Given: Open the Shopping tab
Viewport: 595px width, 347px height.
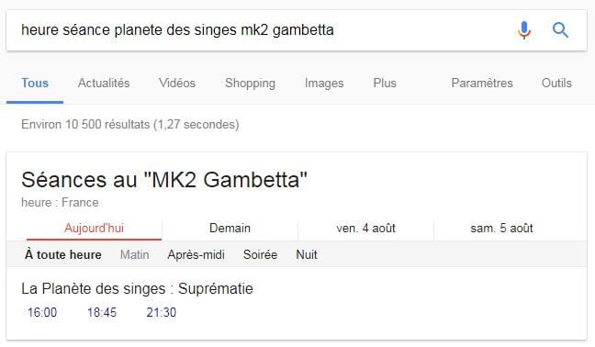Looking at the screenshot, I should coord(250,84).
